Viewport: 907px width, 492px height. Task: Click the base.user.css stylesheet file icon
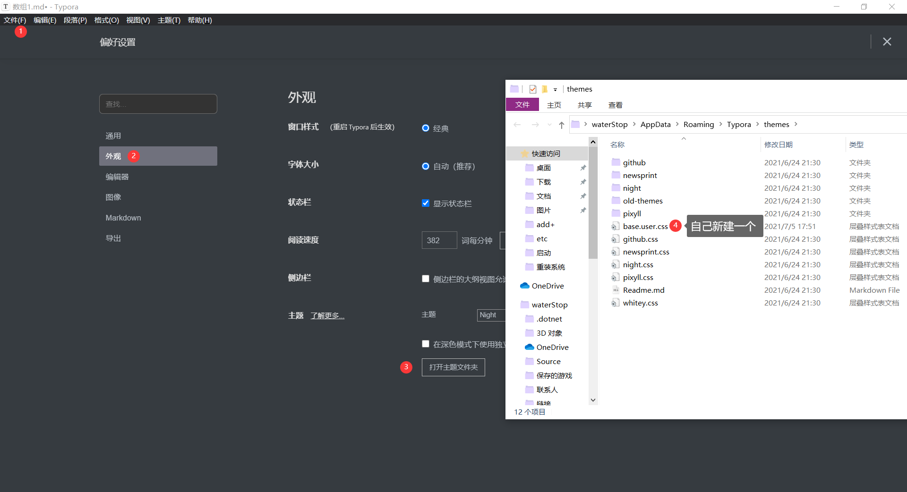coord(616,226)
